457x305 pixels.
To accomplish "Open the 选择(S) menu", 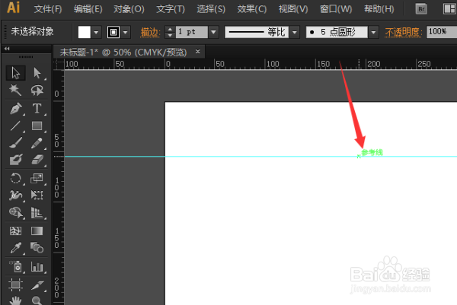I will tap(211, 9).
